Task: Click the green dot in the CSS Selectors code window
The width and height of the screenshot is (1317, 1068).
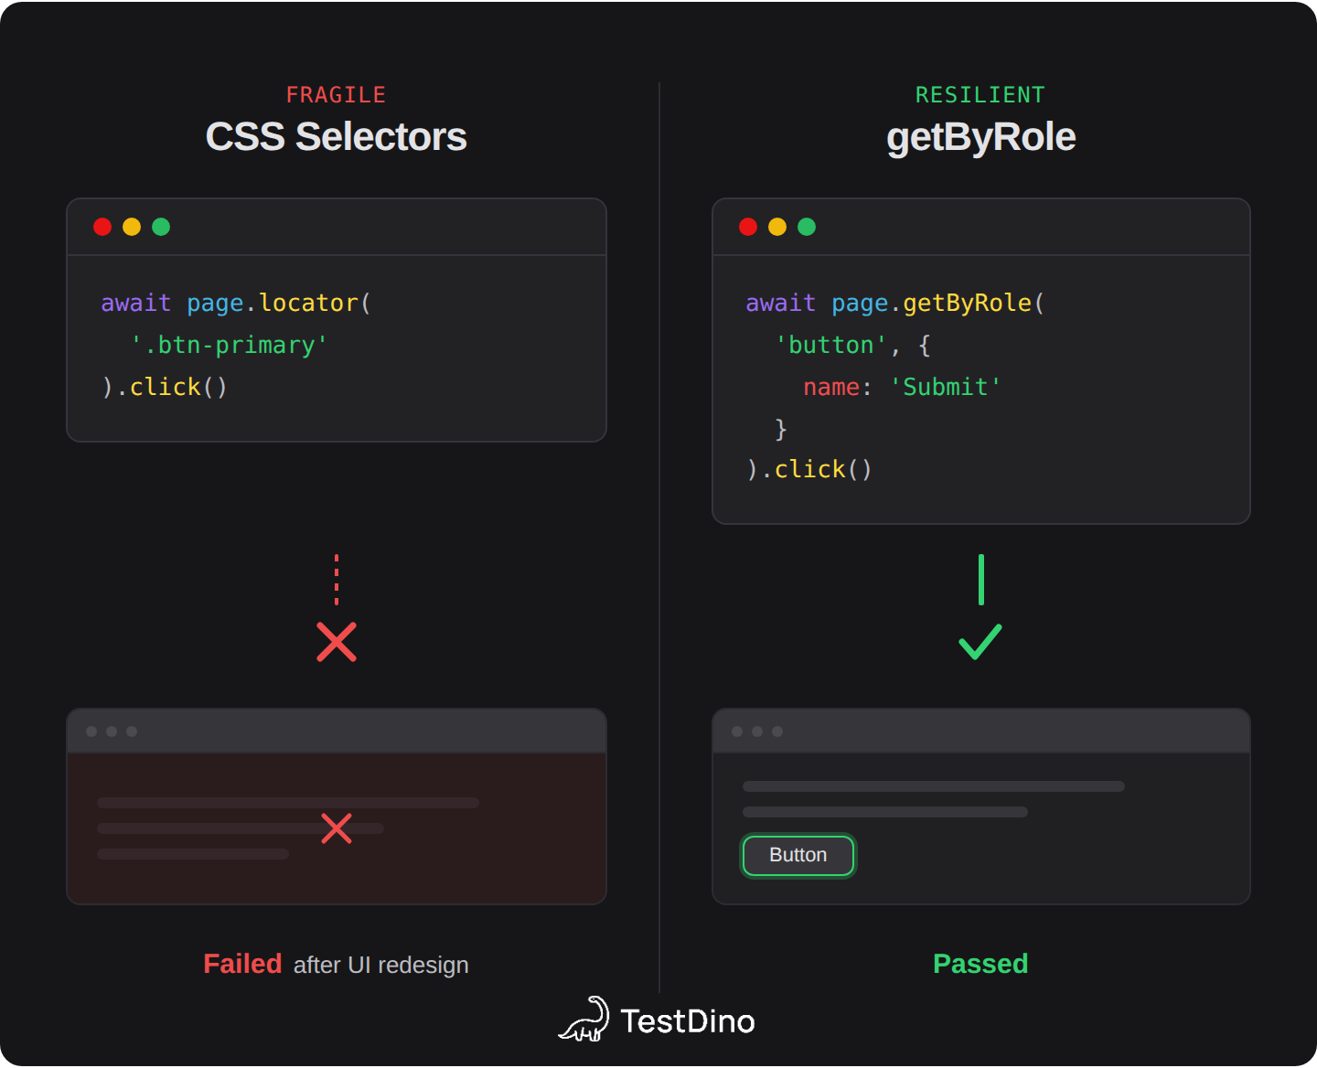Action: tap(161, 227)
